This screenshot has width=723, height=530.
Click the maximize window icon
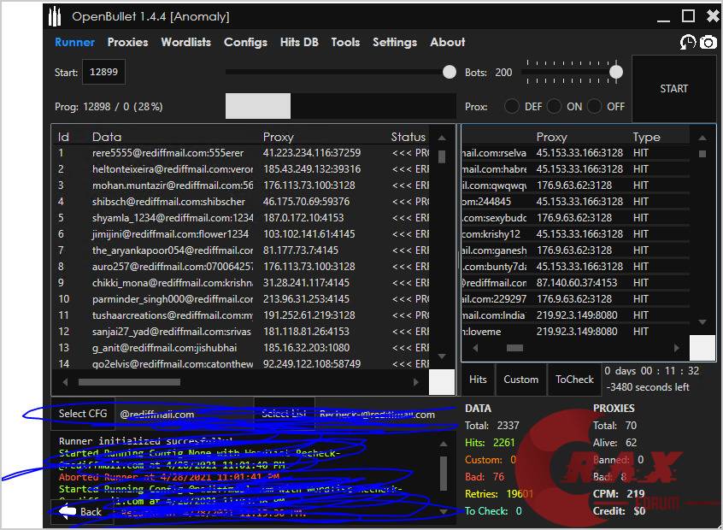688,15
